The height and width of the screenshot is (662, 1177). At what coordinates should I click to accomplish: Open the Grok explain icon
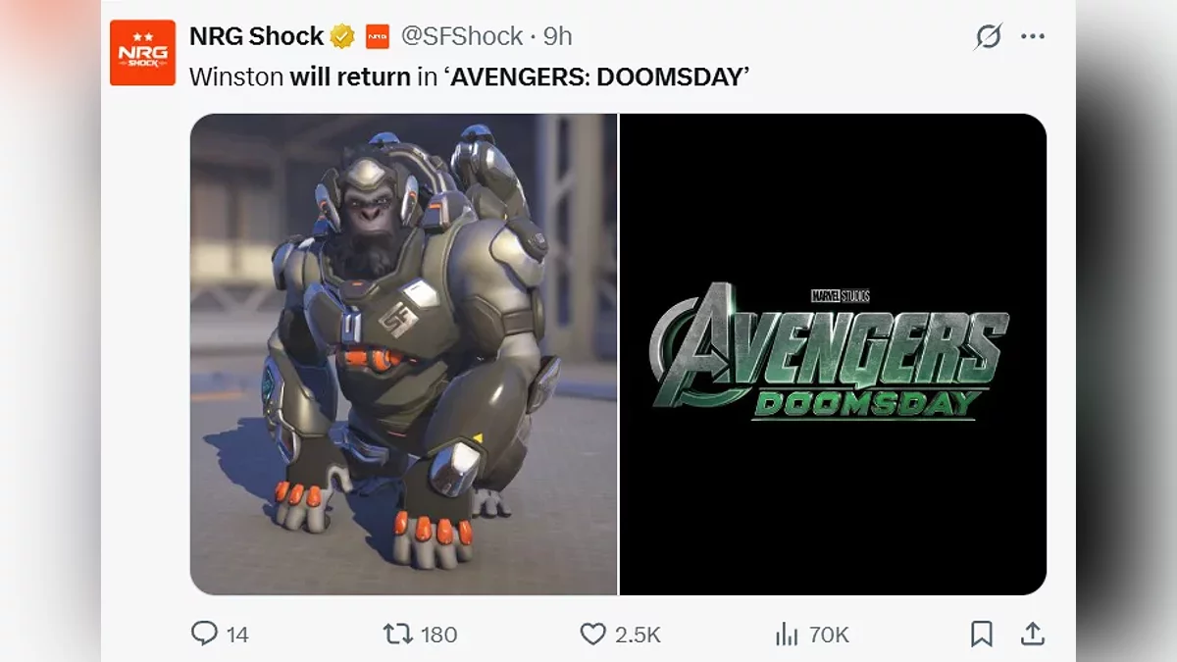988,37
